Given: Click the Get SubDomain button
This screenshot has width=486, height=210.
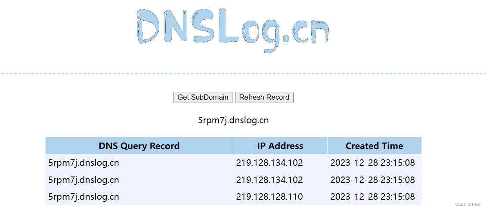Looking at the screenshot, I should [x=203, y=97].
